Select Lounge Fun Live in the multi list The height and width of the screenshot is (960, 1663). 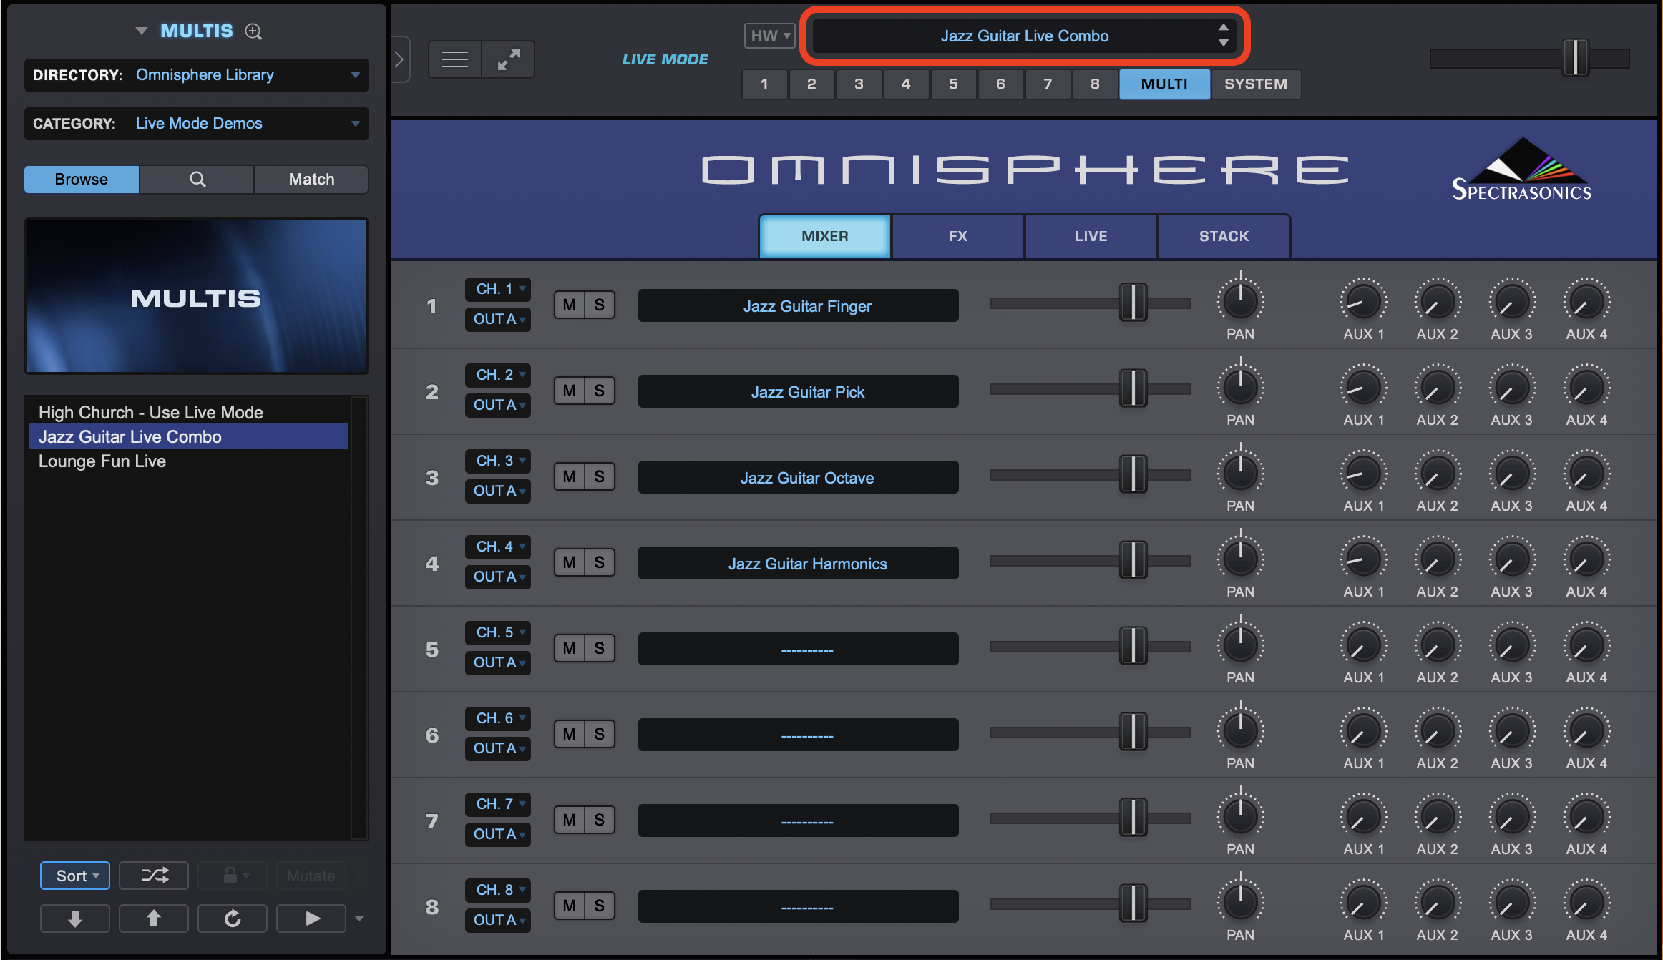point(187,461)
